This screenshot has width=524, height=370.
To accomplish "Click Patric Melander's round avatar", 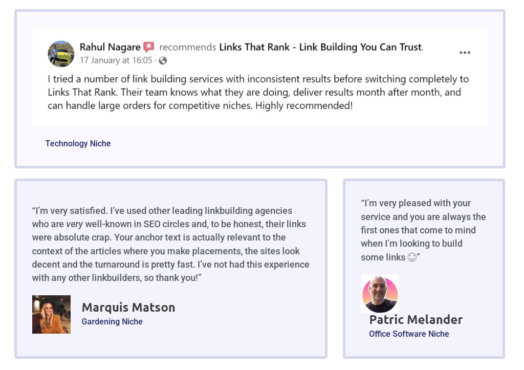I will [380, 294].
